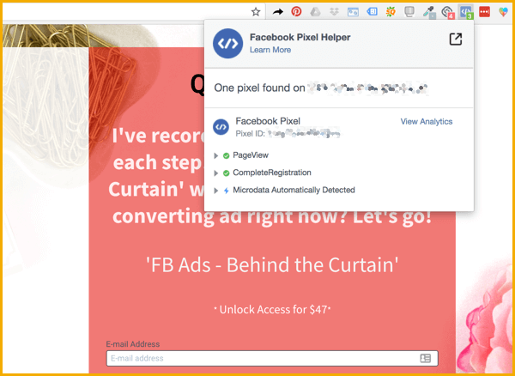Expand Microdata Automatically Detected details
The image size is (515, 376).
pos(215,191)
